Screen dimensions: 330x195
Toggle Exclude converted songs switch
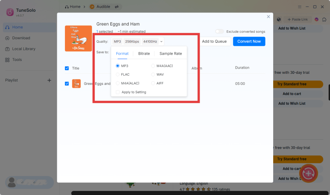tap(219, 32)
